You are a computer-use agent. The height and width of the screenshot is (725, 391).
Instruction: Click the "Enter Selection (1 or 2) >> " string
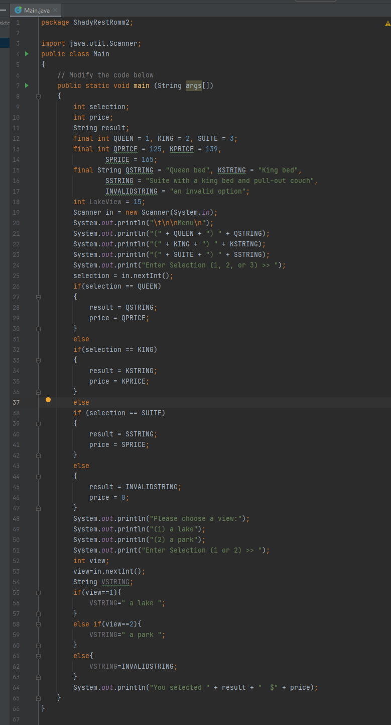[202, 550]
